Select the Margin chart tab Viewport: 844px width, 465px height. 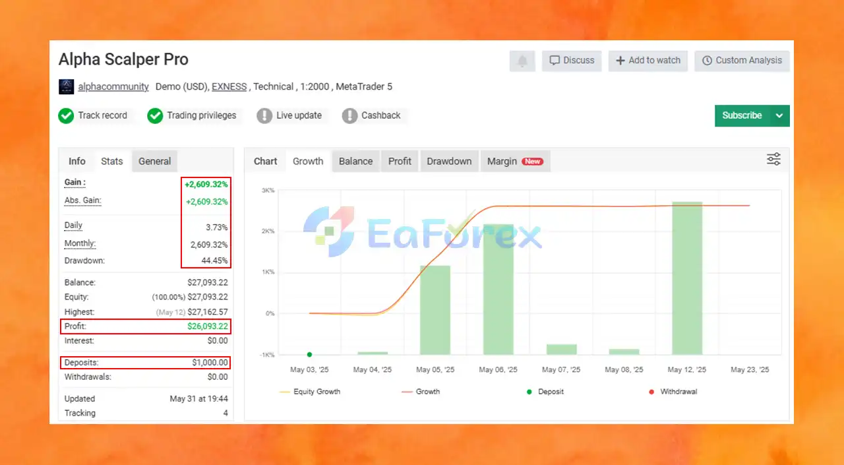[515, 161]
